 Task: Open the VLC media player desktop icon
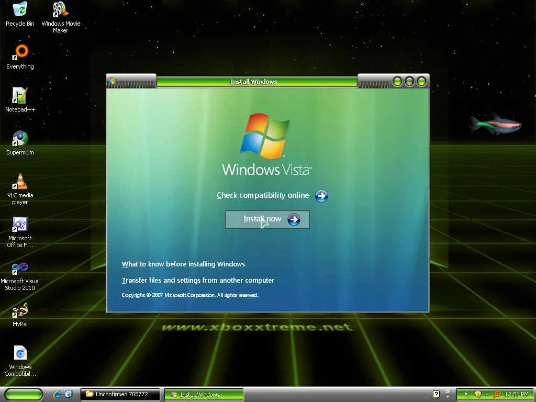[x=20, y=188]
